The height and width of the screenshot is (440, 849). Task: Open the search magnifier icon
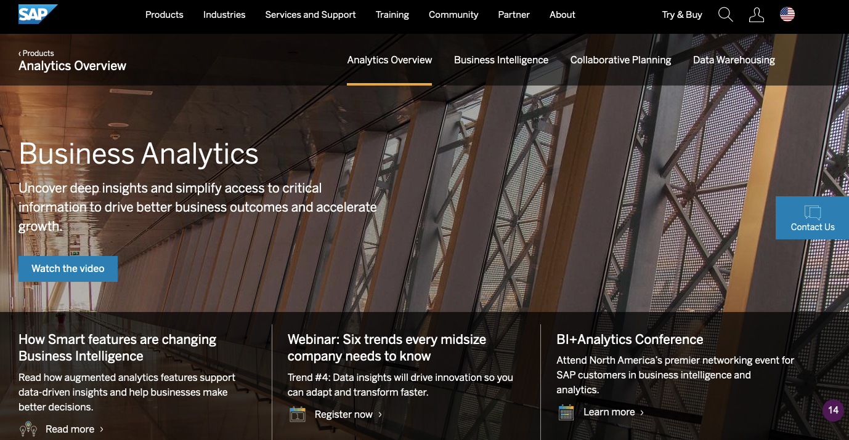click(x=725, y=14)
